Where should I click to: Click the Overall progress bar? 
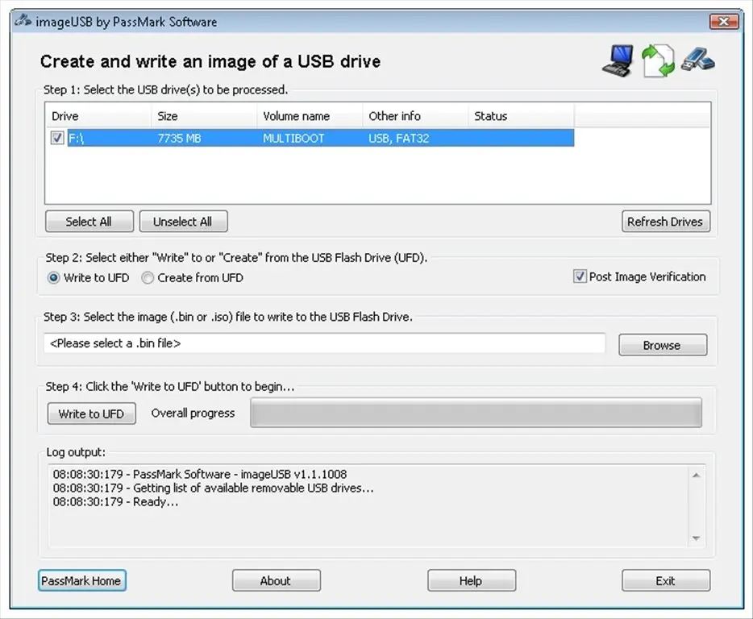pos(476,412)
